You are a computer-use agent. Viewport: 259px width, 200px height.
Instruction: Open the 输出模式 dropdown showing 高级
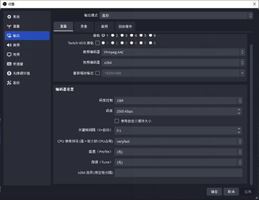click(x=176, y=15)
